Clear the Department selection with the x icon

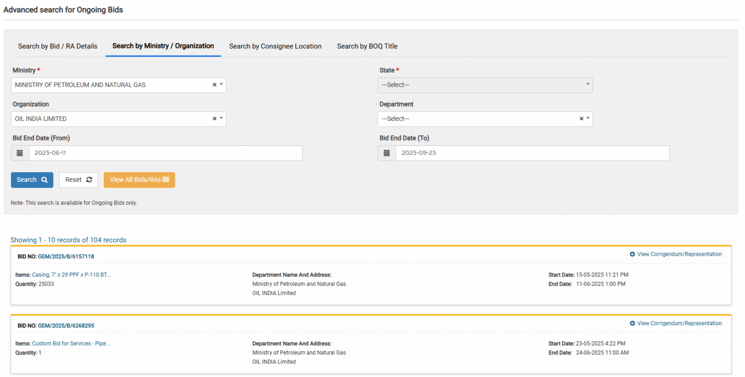point(581,119)
